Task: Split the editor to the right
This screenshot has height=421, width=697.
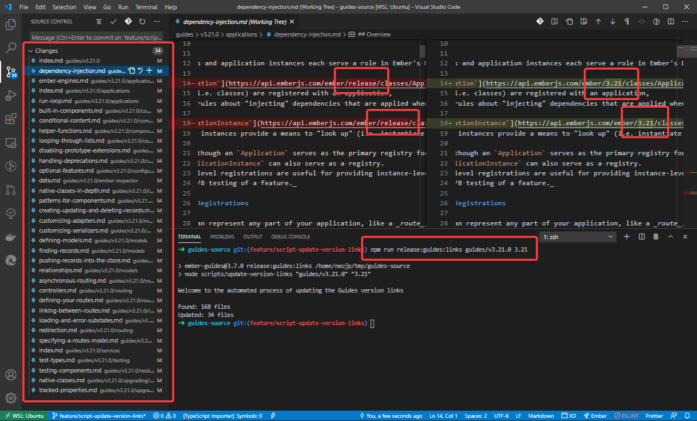Action: (x=671, y=22)
